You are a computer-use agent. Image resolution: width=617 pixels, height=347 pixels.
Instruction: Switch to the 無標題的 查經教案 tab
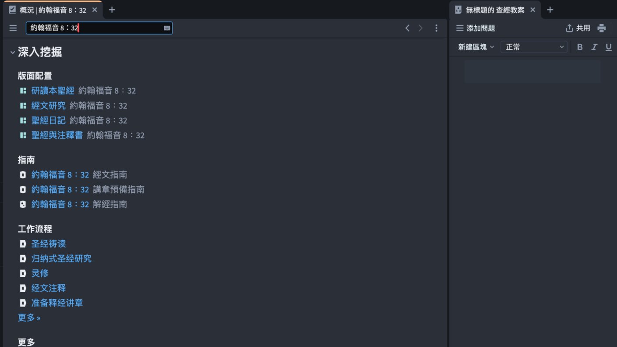click(495, 10)
